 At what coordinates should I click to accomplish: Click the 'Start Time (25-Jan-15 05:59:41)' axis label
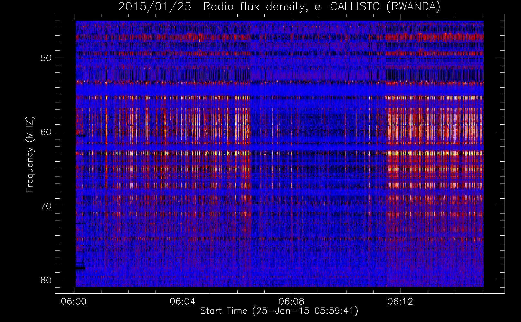(279, 311)
